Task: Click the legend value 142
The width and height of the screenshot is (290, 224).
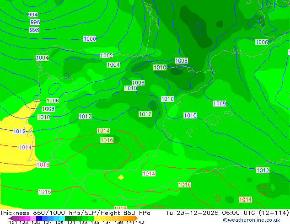Action: (140, 222)
